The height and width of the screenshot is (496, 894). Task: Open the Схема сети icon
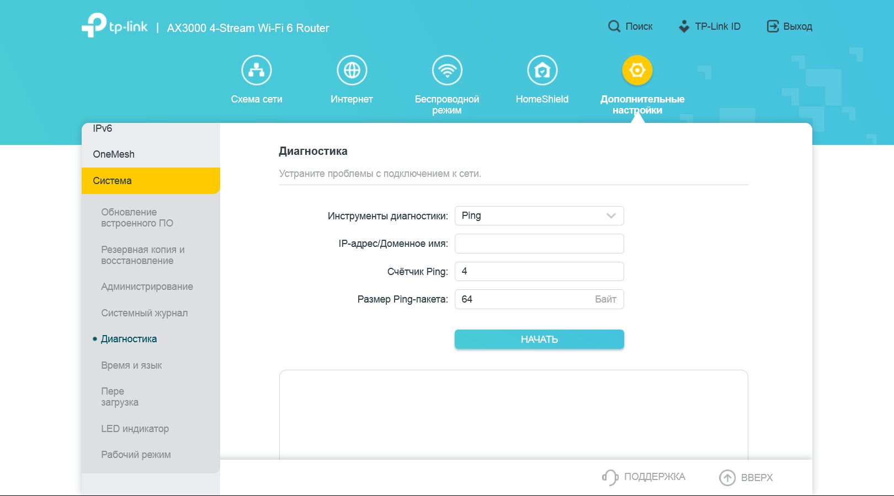257,71
